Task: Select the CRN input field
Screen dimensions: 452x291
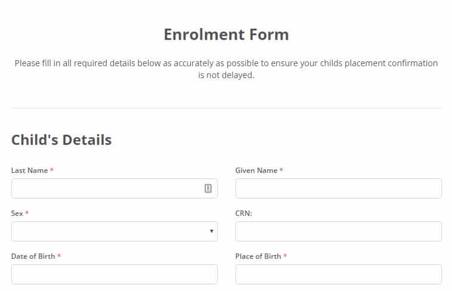Action: (x=339, y=231)
